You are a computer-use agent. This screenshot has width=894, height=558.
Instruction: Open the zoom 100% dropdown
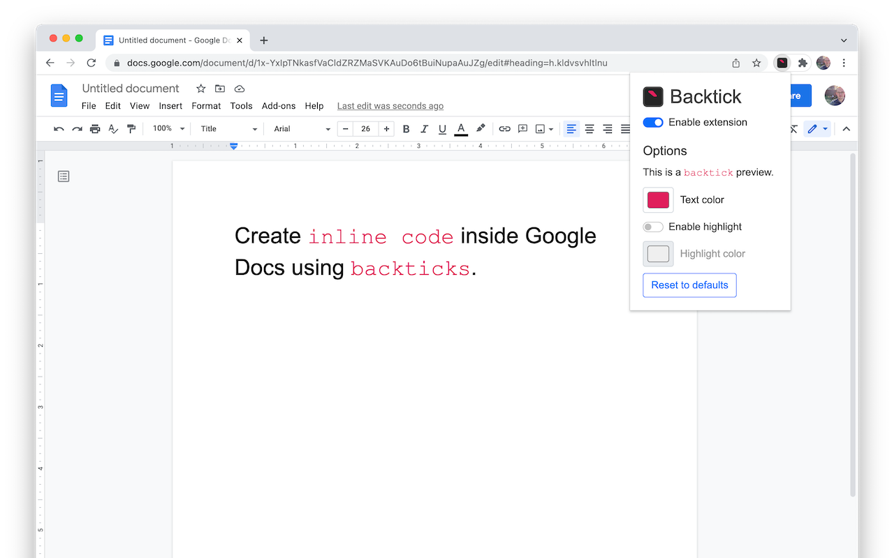[168, 129]
